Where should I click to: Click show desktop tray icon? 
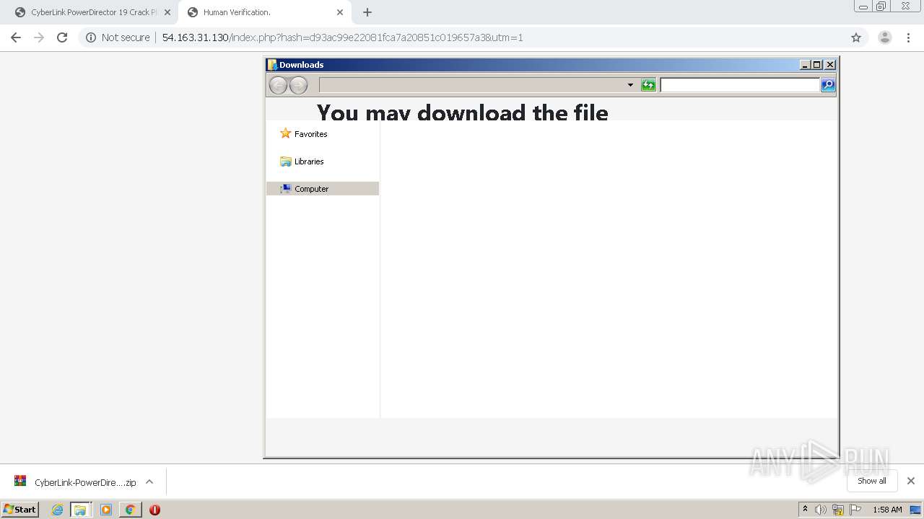tap(915, 510)
